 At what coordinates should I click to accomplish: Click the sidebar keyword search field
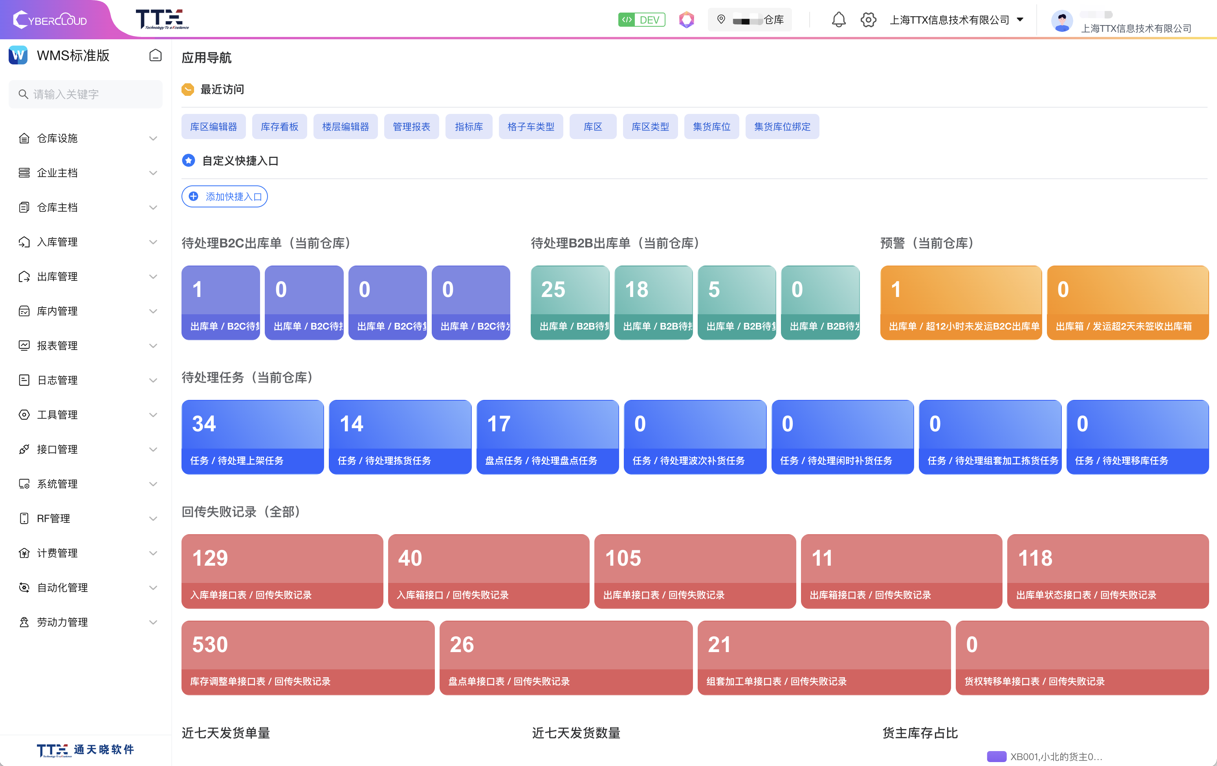(86, 94)
